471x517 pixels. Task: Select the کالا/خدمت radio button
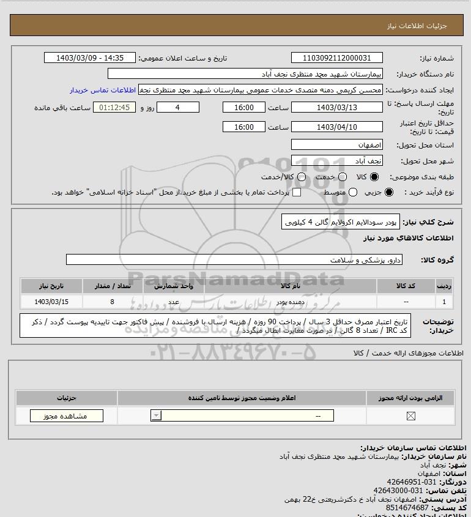[301, 177]
